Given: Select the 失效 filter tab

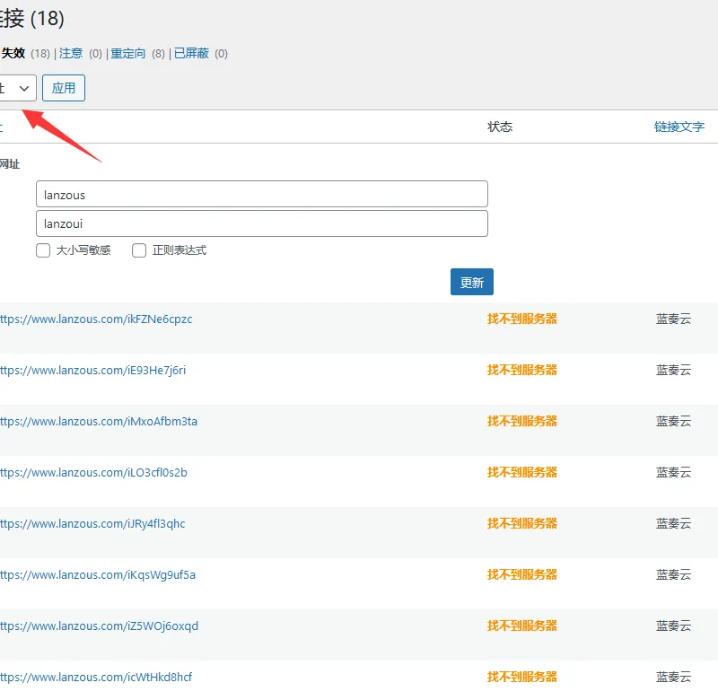Looking at the screenshot, I should pyautogui.click(x=13, y=54).
